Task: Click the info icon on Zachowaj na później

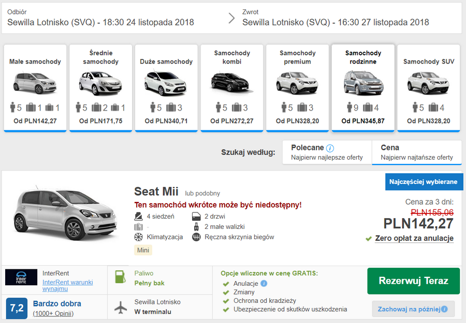Action: [444, 309]
